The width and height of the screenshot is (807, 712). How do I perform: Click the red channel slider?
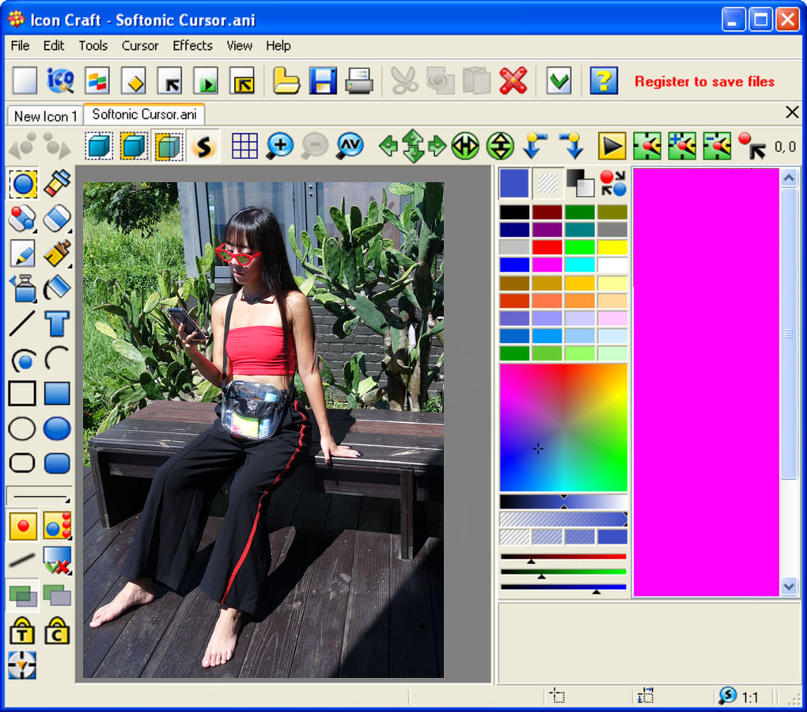pos(563,558)
